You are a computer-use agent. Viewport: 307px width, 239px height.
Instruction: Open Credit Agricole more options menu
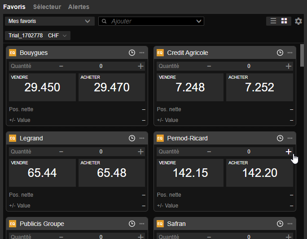click(290, 53)
